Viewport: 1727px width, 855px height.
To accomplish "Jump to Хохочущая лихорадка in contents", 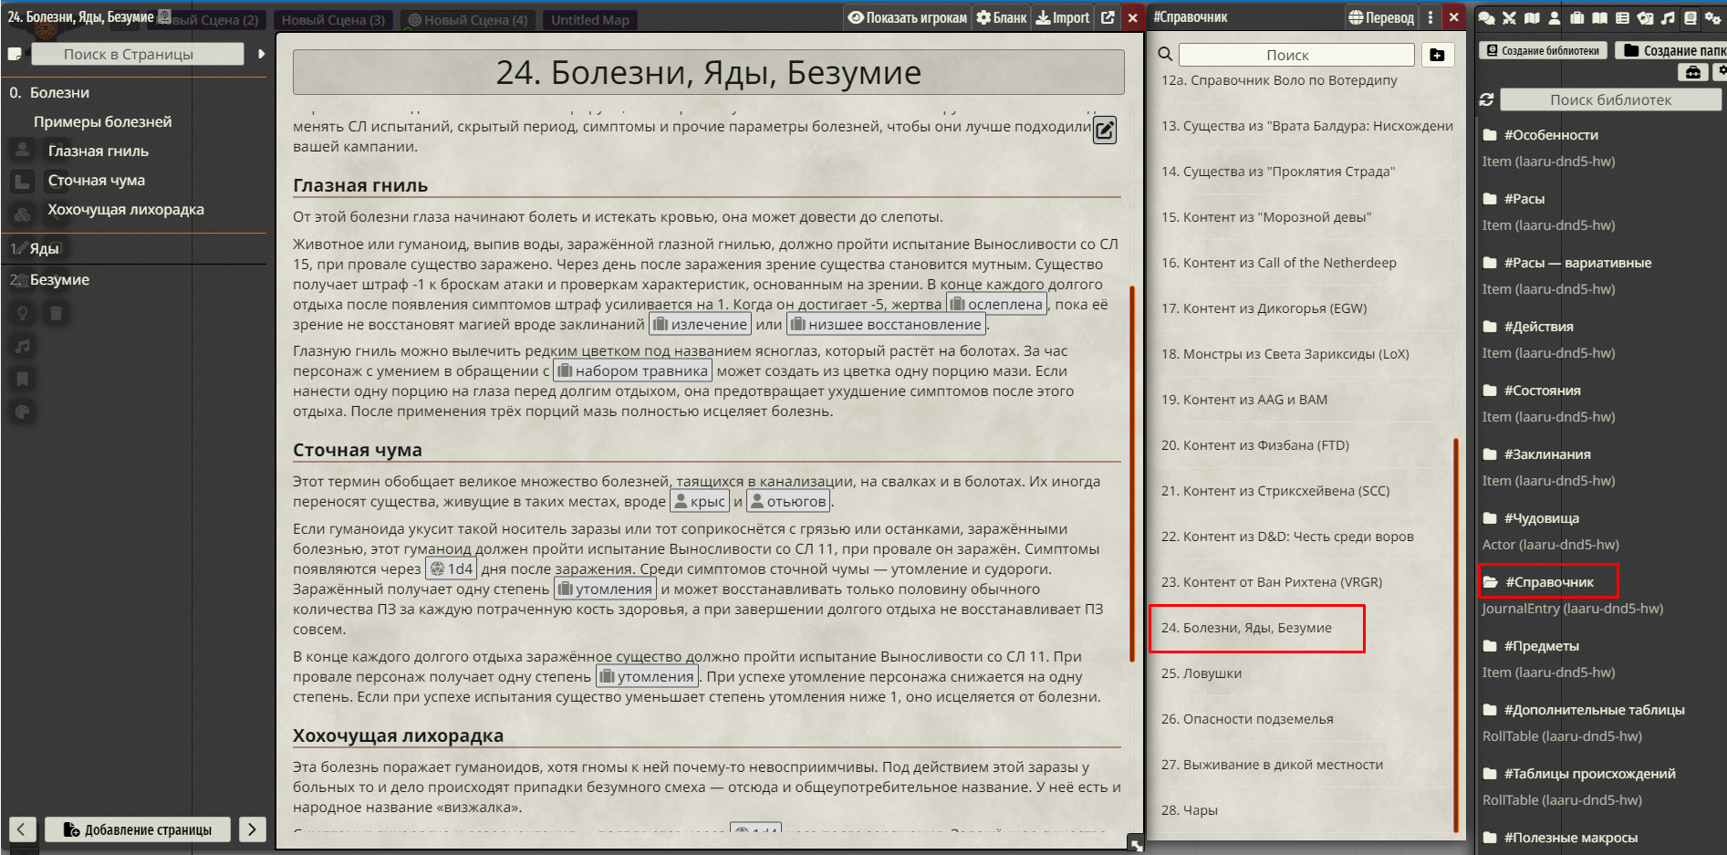I will click(126, 210).
